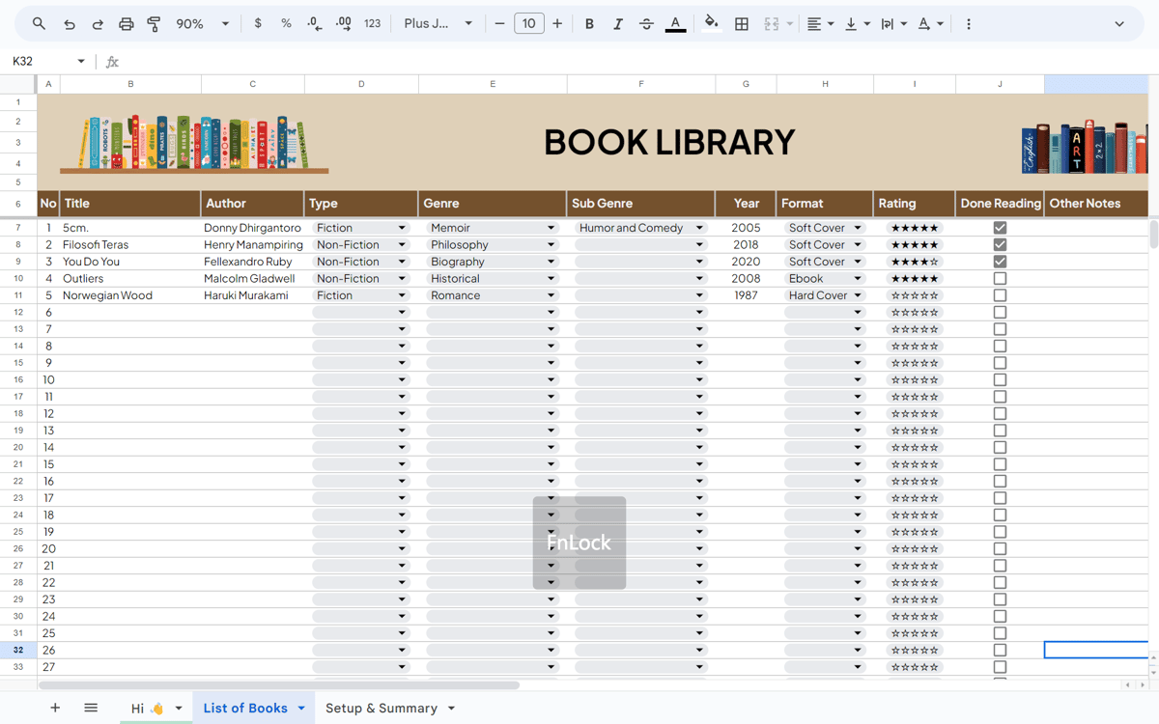The width and height of the screenshot is (1159, 724).
Task: Increase font size with plus icon
Action: click(x=557, y=24)
